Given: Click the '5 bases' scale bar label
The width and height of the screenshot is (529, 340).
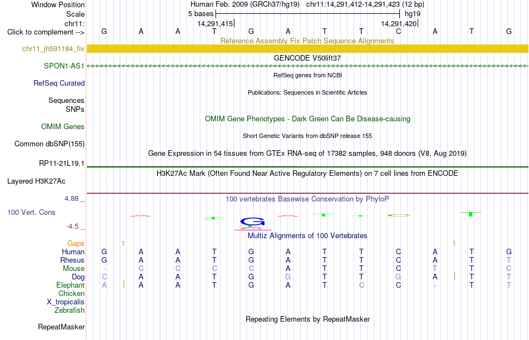Looking at the screenshot, I should (x=200, y=14).
